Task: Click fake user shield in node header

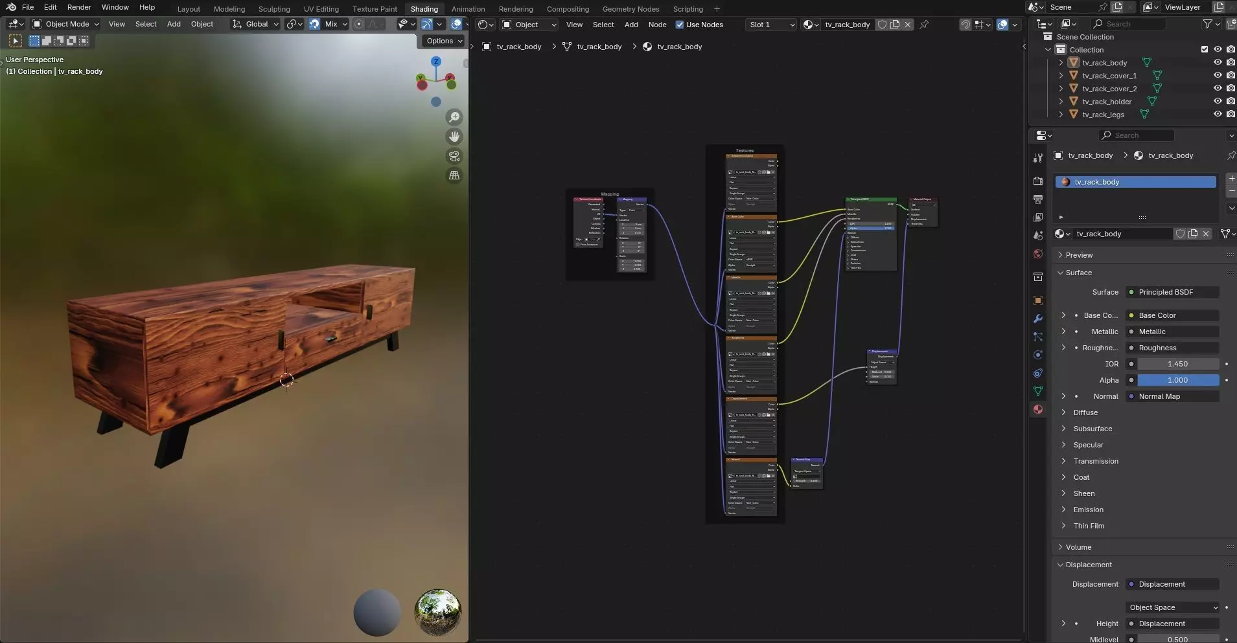Action: click(882, 25)
